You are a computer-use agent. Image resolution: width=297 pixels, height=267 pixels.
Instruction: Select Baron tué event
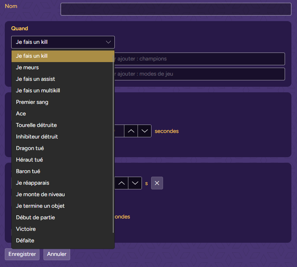[x=63, y=172]
